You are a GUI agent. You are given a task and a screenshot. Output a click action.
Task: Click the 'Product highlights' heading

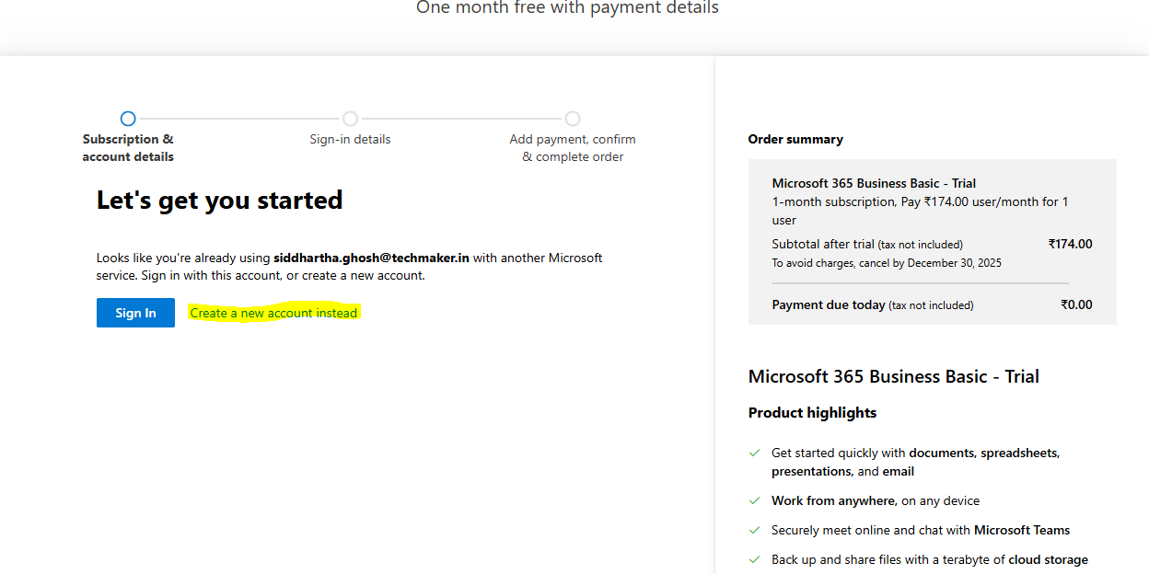pos(812,413)
